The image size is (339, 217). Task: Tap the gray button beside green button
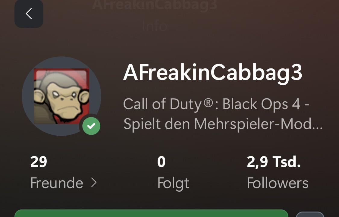tap(310, 214)
